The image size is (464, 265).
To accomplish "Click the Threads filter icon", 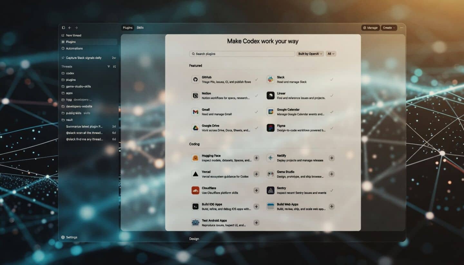I will coord(109,67).
